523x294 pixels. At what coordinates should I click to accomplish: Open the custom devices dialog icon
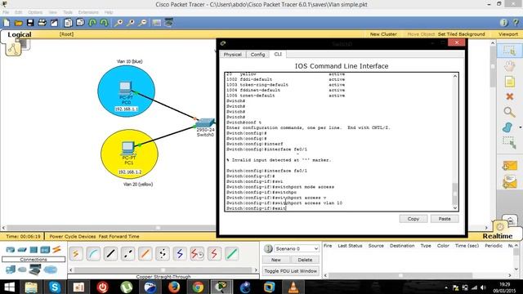(169, 23)
